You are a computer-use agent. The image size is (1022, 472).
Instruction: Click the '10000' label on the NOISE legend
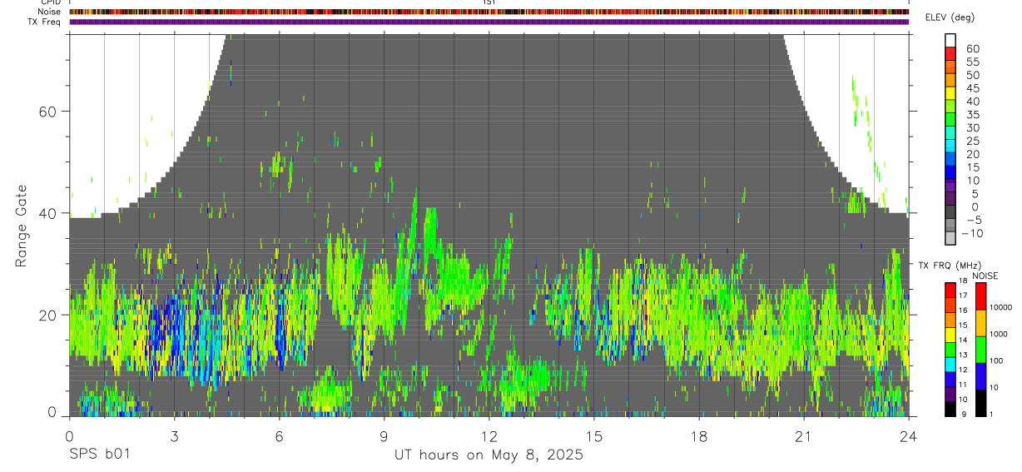1000,307
